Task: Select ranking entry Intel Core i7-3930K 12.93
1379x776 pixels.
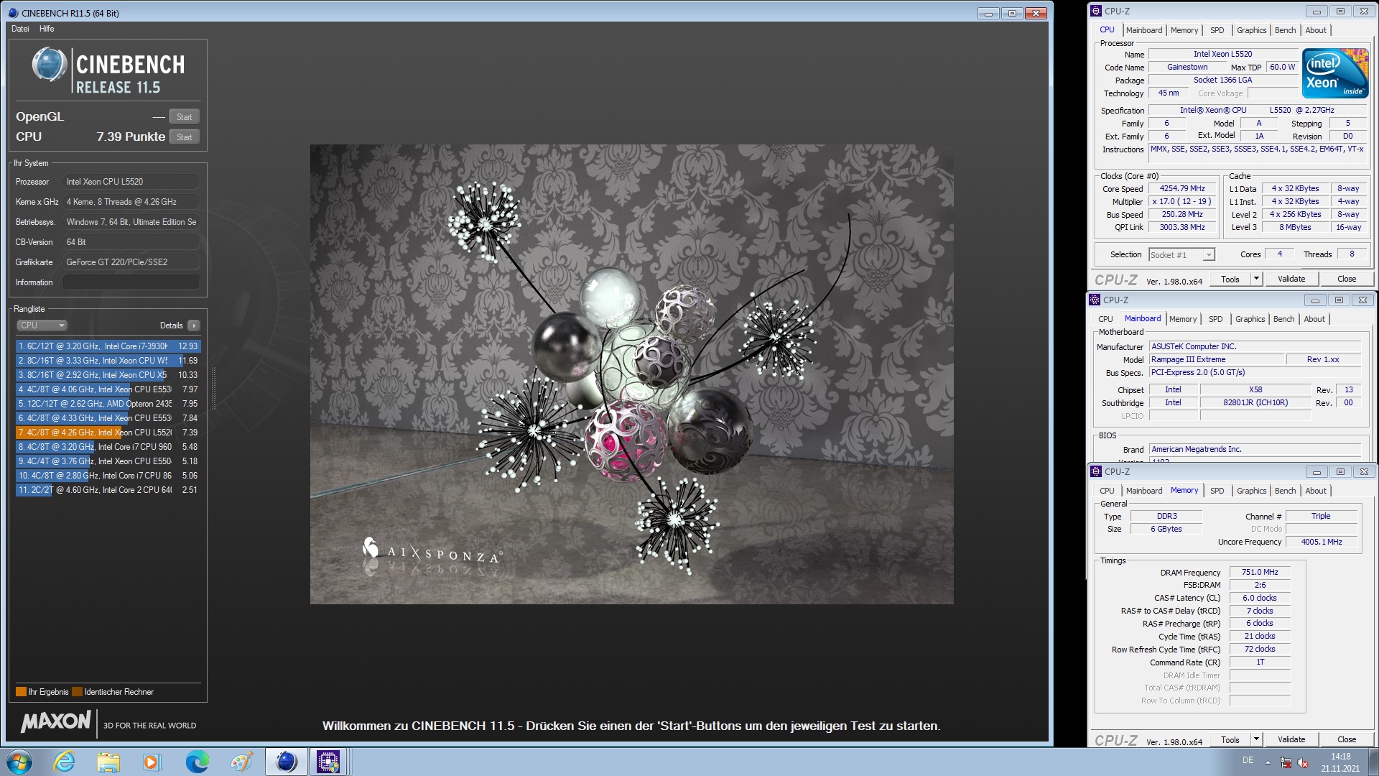Action: click(108, 346)
